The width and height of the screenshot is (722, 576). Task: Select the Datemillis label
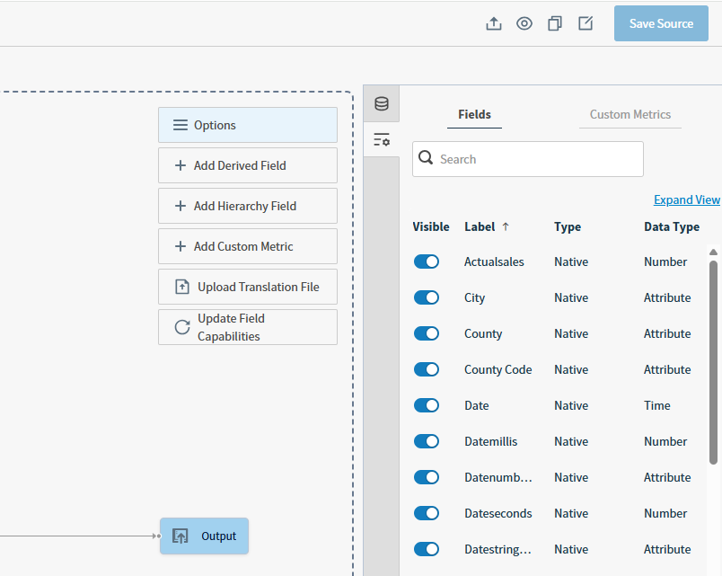pyautogui.click(x=491, y=441)
